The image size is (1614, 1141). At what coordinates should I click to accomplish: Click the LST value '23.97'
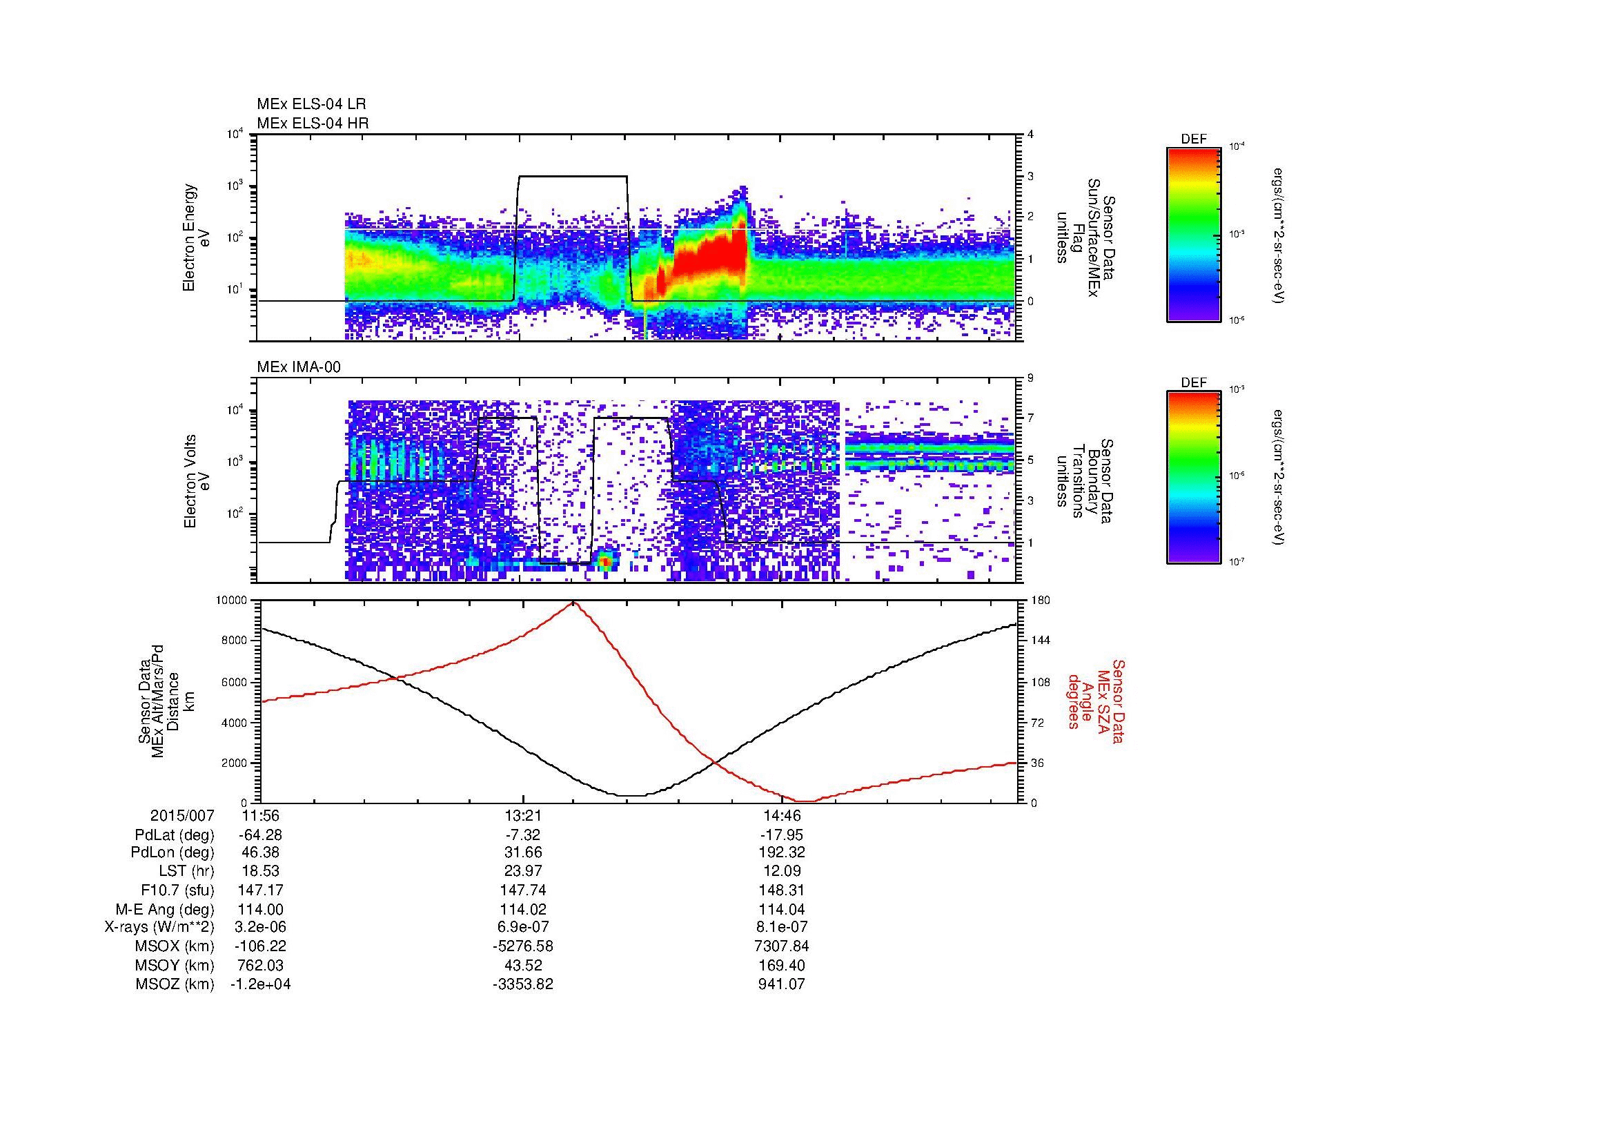(523, 871)
